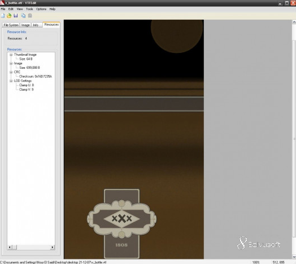Image resolution: width=296 pixels, height=264 pixels.
Task: Select the Thumbnail Image tree item
Action: (x=25, y=55)
